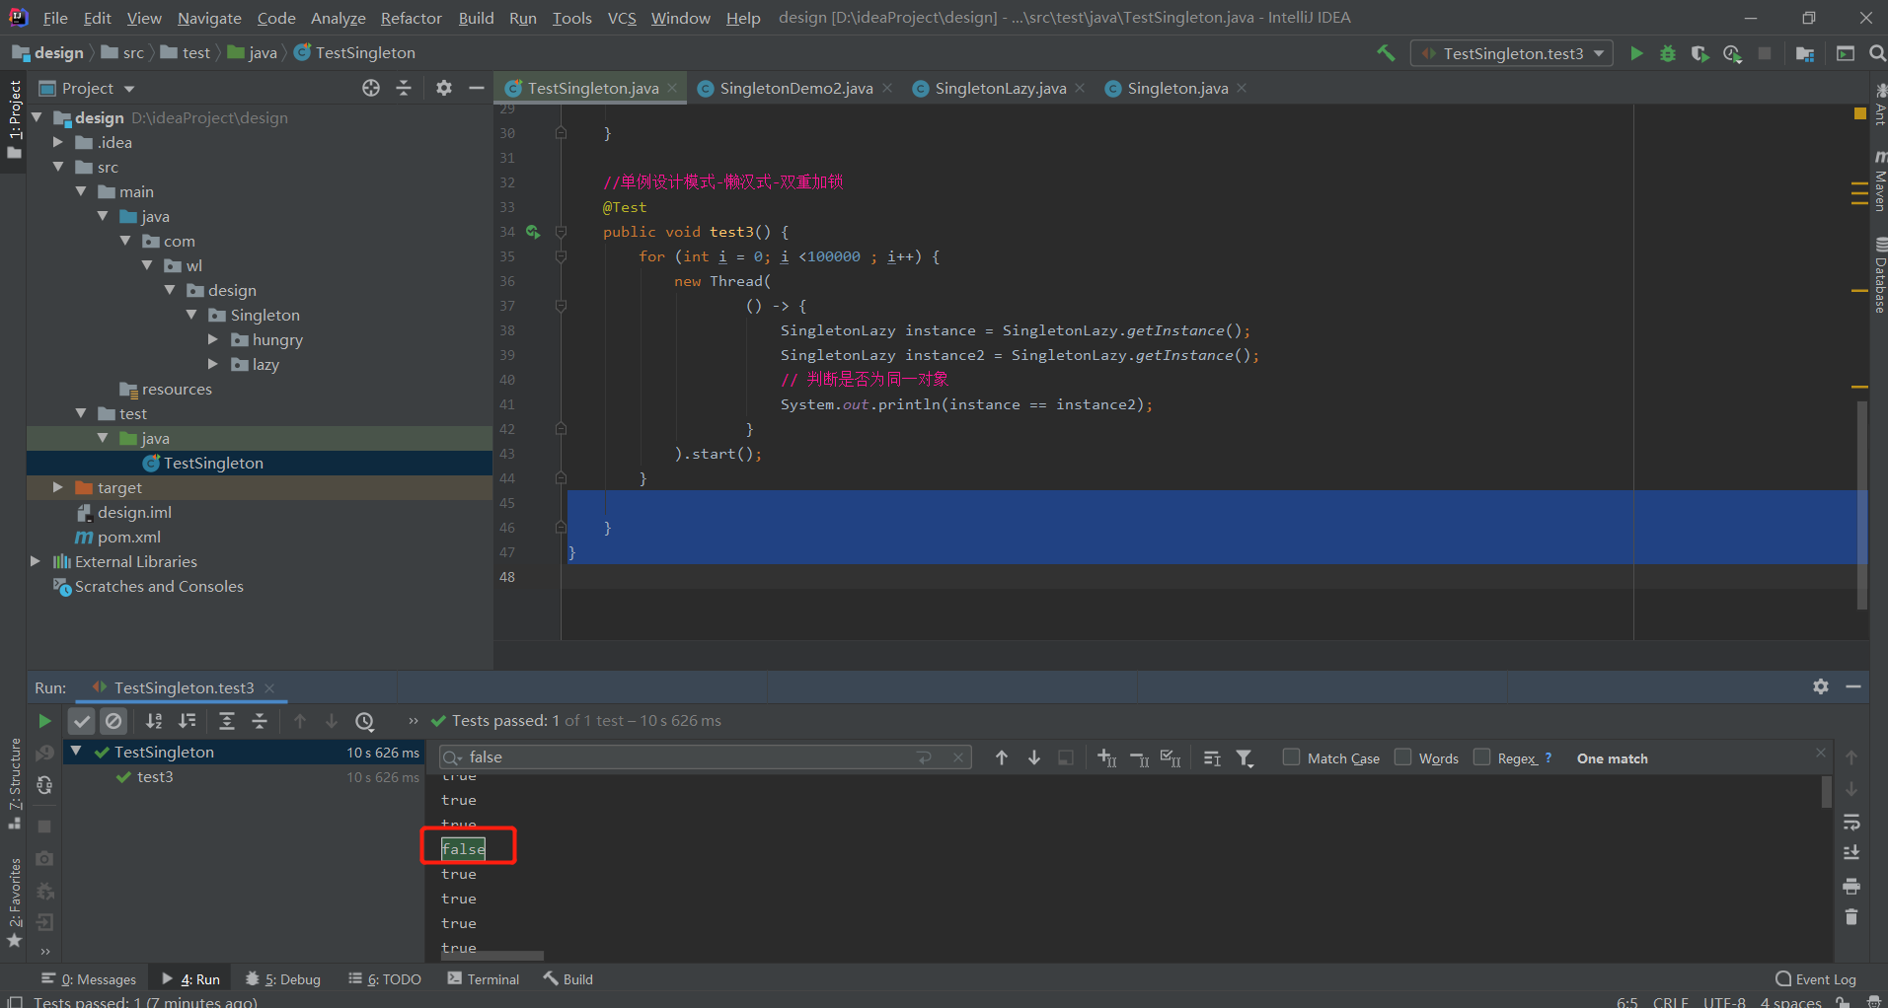Run TestSingleton.test3 with the top toolbar play button
This screenshot has width=1888, height=1008.
tap(1636, 53)
